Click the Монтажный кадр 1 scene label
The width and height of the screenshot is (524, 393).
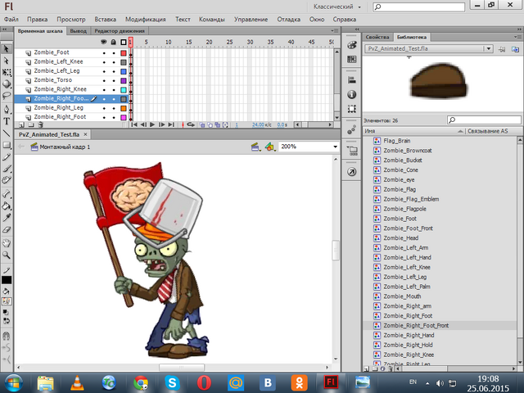point(65,147)
